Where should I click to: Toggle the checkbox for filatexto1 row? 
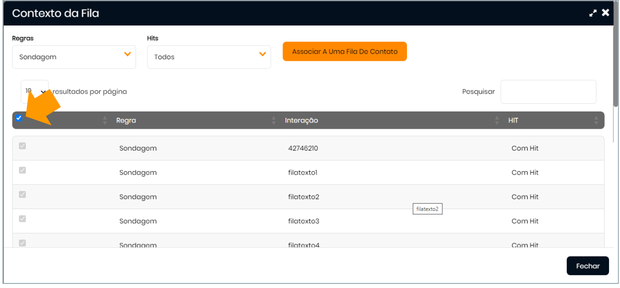tap(23, 170)
